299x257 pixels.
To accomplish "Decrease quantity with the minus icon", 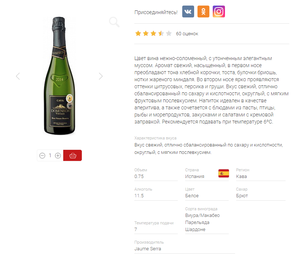I will [x=42, y=156].
